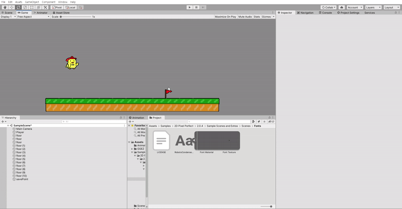The width and height of the screenshot is (402, 209).
Task: Select the combined Transform tool
Action: (x=39, y=8)
